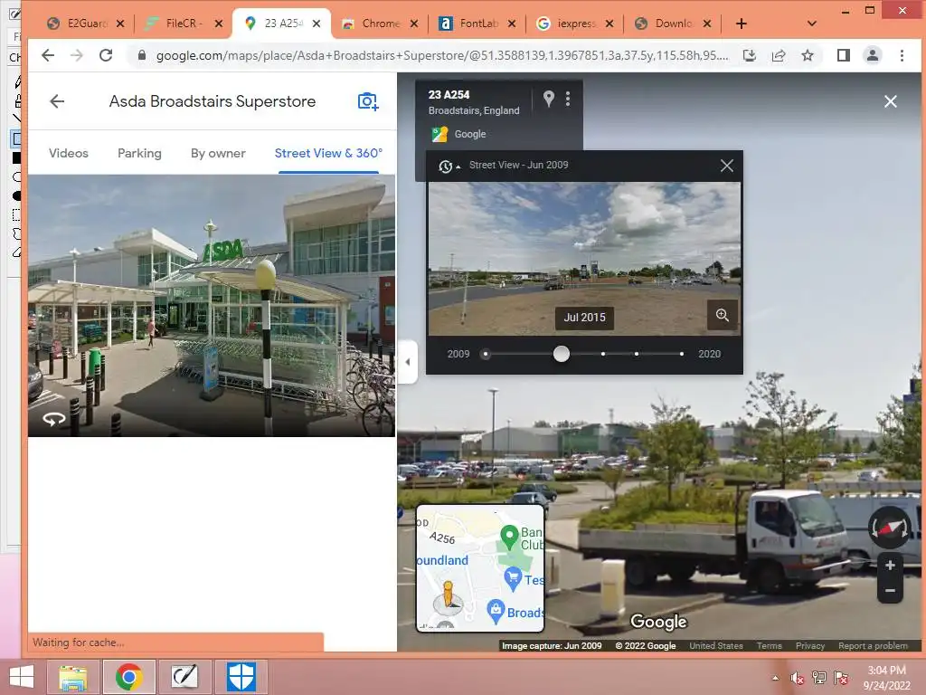
Task: Switch to the Chrome tab
Action: [380, 24]
